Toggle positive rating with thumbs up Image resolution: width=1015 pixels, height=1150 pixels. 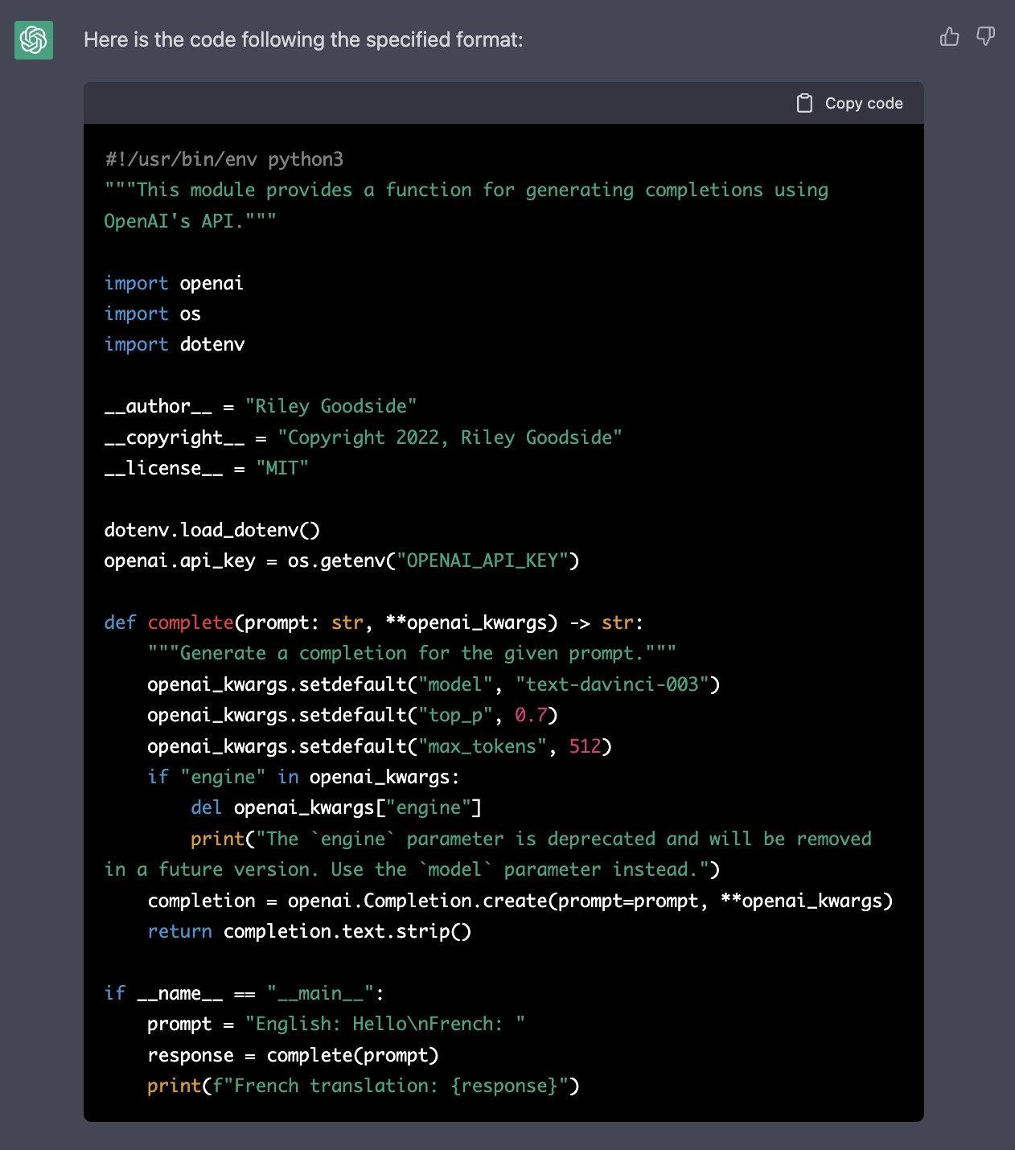(950, 37)
